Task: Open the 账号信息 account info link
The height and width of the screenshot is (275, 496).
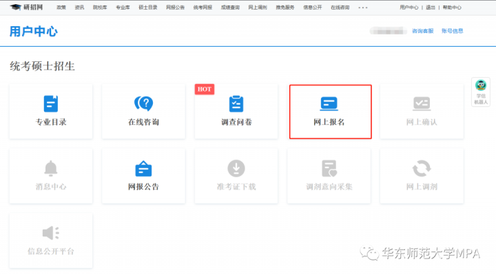Action: (453, 31)
